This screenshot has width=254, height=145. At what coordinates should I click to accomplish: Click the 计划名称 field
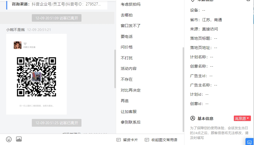click(201, 57)
